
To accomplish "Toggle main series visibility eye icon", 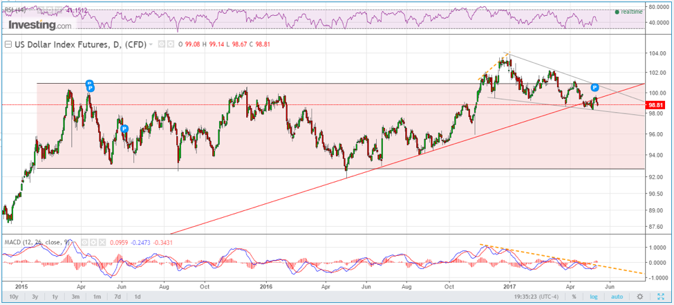I will pos(161,44).
